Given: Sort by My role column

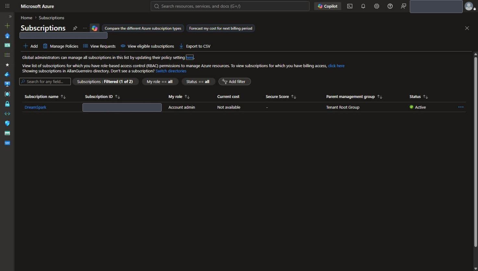Looking at the screenshot, I should click(179, 97).
